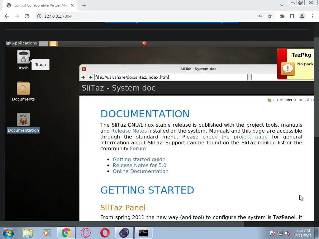Screen dimensions: 319x239
Task: Open the dark circular app taskbar icon
Action: click(x=124, y=233)
